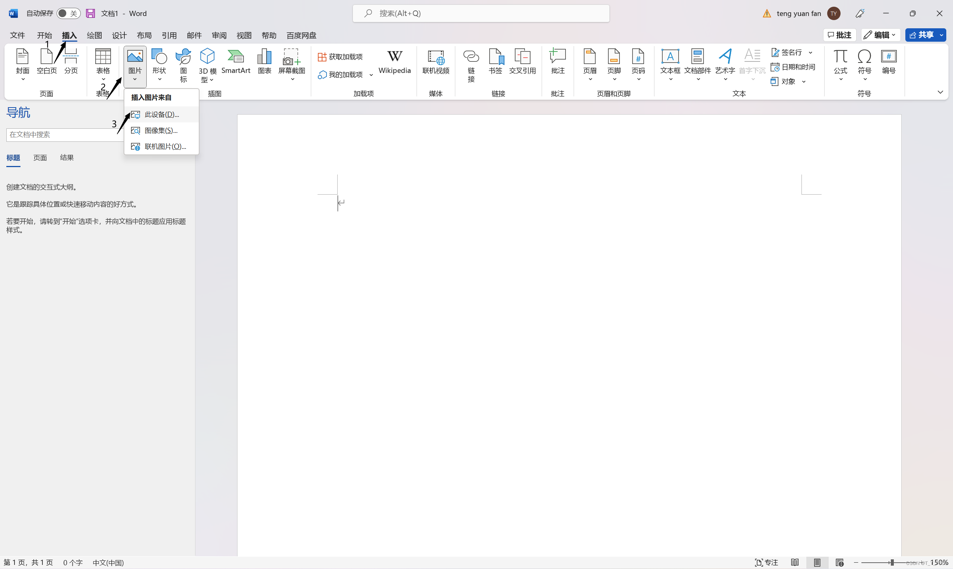Insert a 符号 symbol

pos(864,64)
